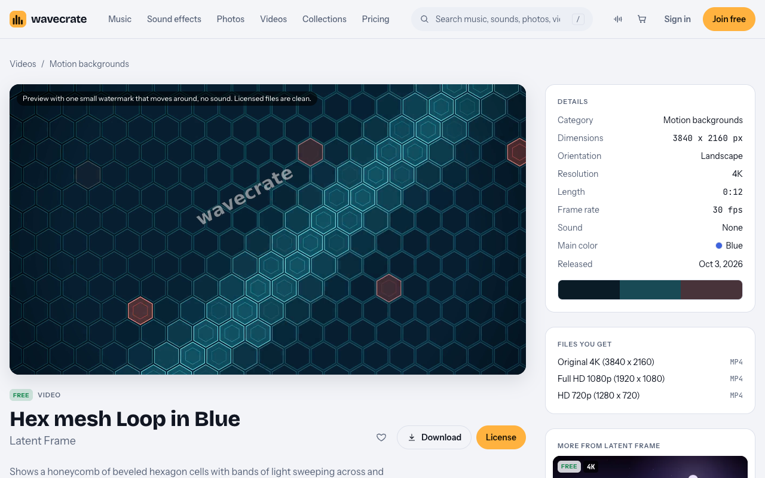Open the Music menu
Viewport: 765px width, 478px height.
[x=120, y=19]
